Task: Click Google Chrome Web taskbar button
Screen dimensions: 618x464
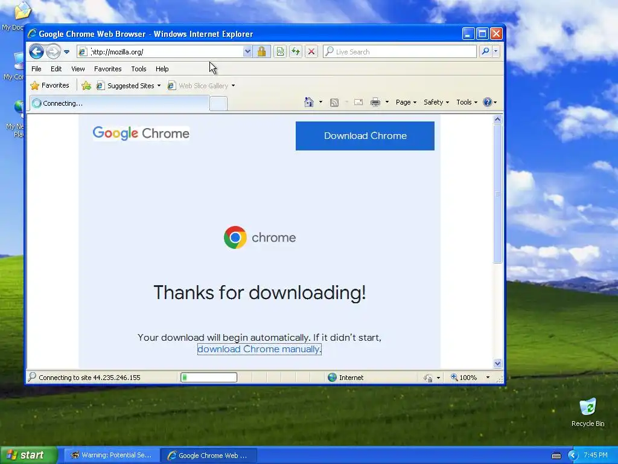Action: (x=208, y=456)
